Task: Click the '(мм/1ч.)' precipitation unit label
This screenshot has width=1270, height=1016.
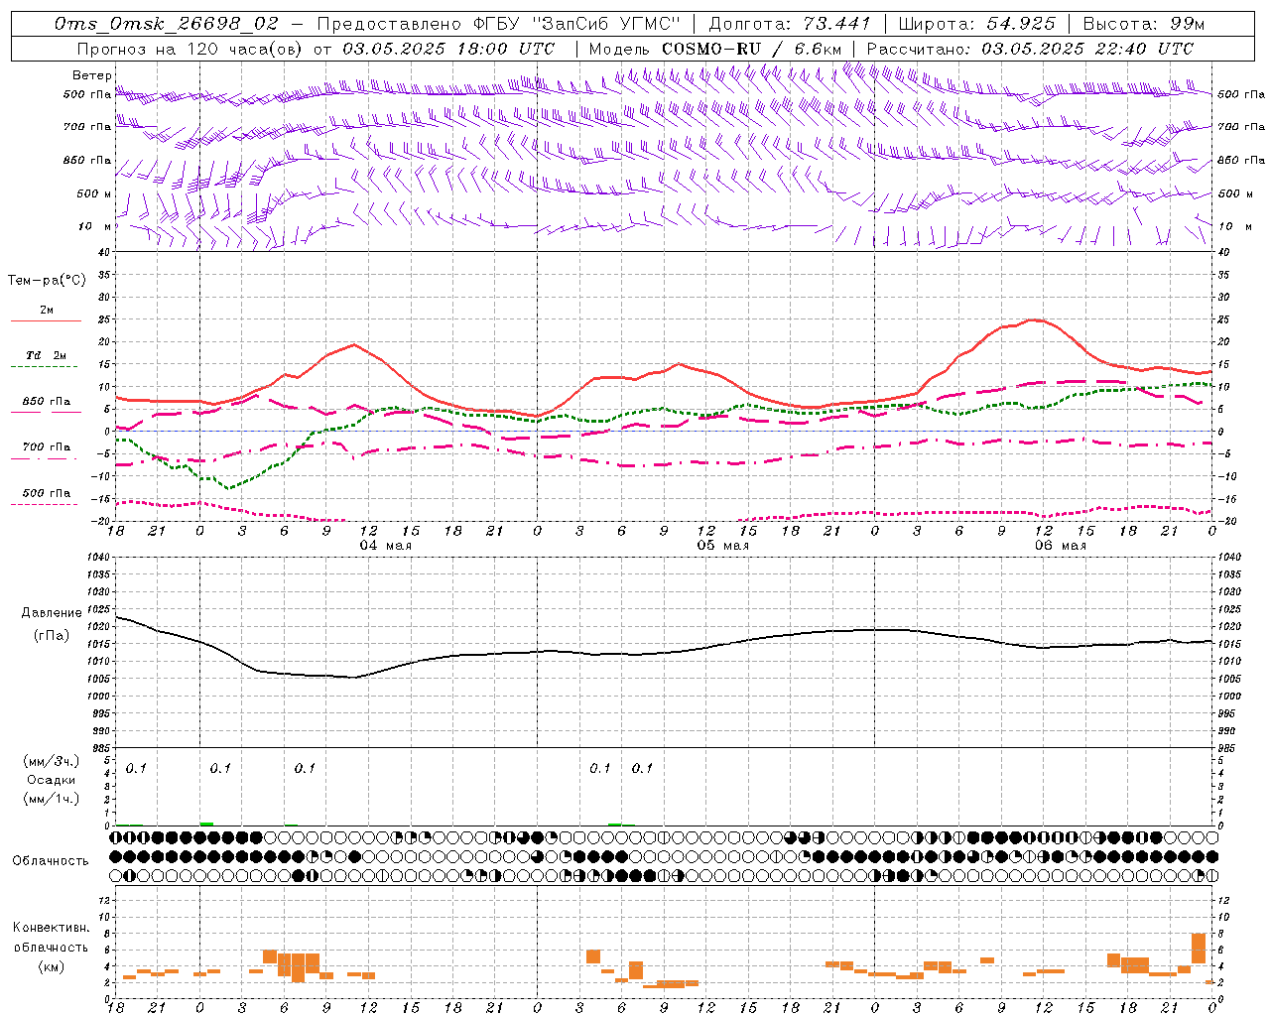Action: pos(50,799)
